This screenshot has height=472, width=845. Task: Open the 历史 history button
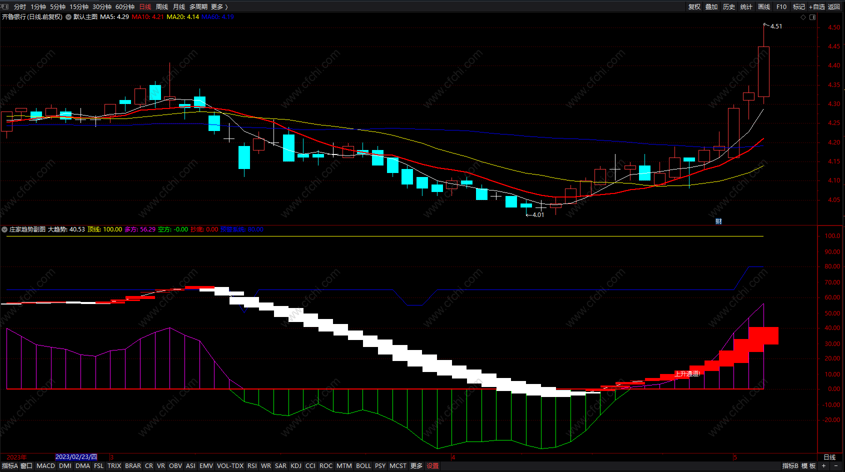729,6
